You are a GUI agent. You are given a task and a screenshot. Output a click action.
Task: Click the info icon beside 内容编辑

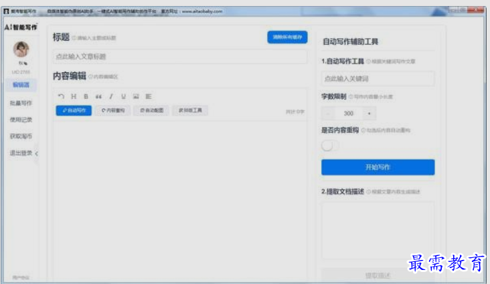click(x=90, y=77)
